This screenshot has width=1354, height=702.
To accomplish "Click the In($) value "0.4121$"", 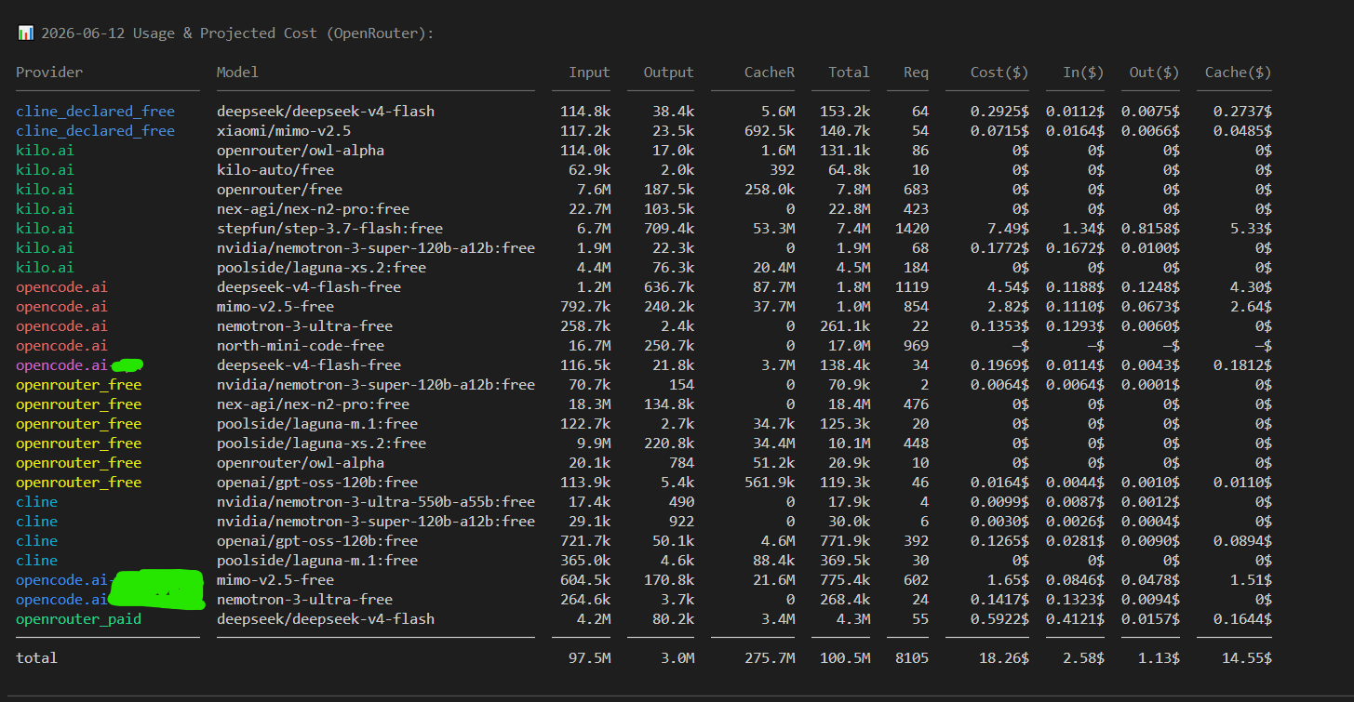I will click(1075, 619).
